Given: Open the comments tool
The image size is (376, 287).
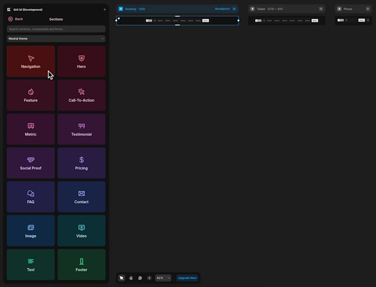Looking at the screenshot, I should [141, 278].
